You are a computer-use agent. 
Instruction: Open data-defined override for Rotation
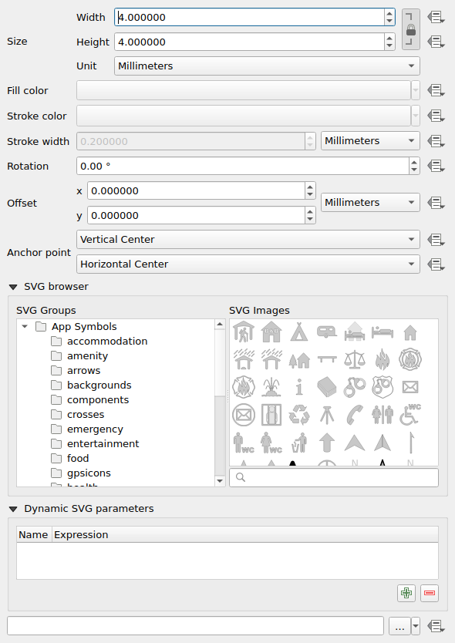[436, 166]
